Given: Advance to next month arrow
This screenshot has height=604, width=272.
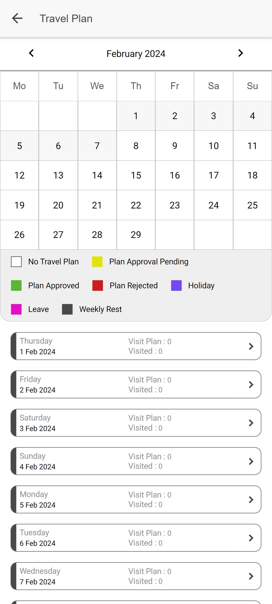Looking at the screenshot, I should (x=241, y=53).
